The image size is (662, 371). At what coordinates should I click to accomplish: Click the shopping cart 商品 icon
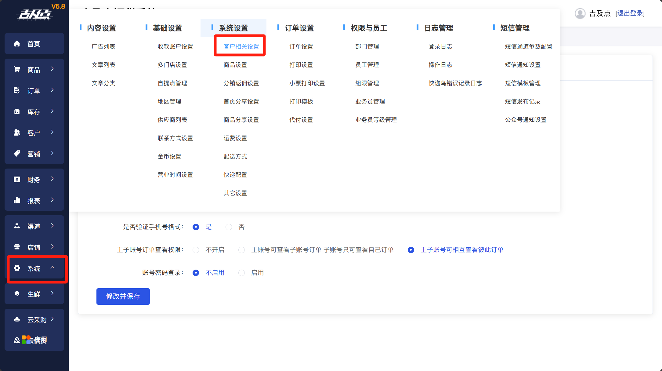point(17,70)
